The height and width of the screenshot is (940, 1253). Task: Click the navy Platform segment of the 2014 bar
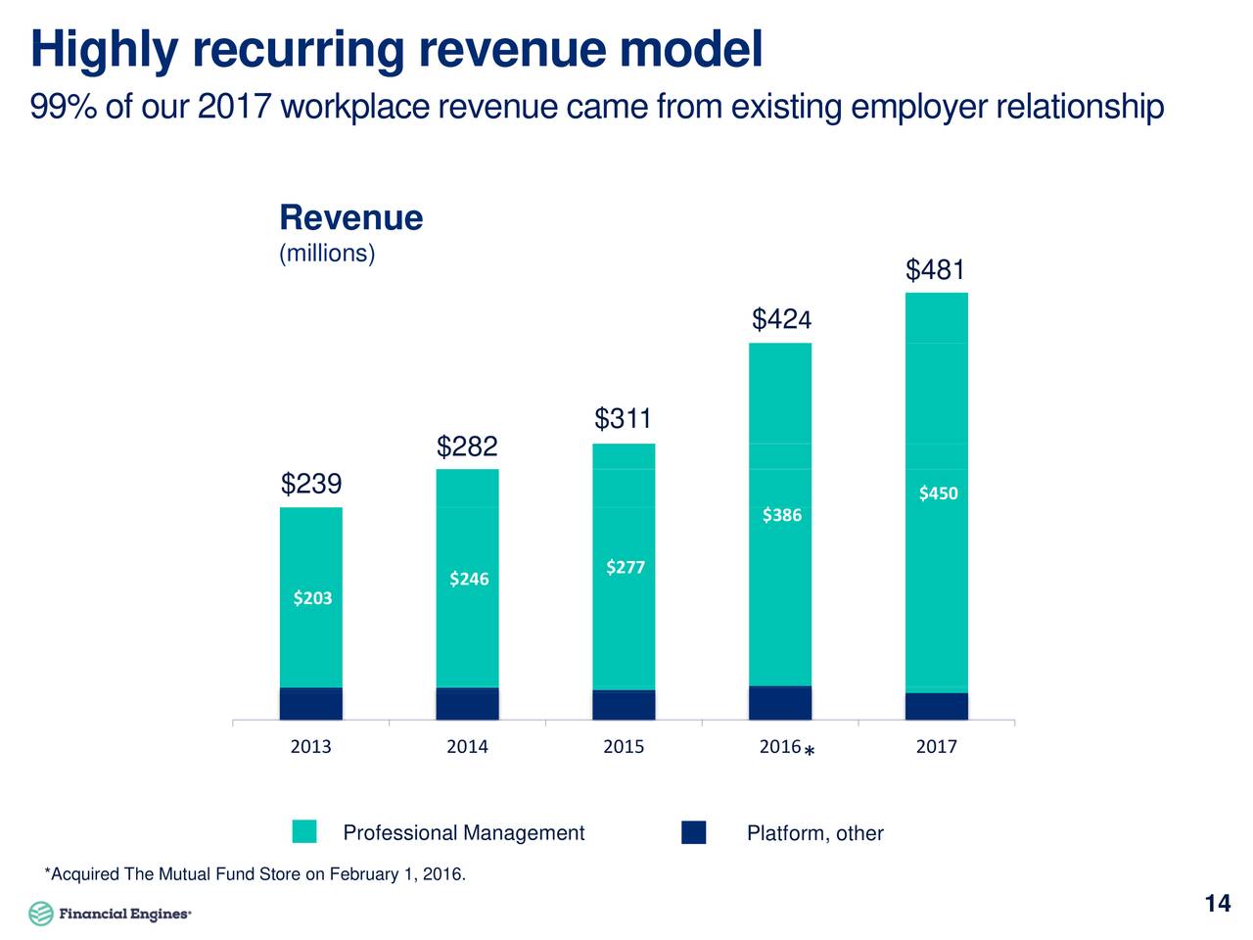[x=468, y=704]
